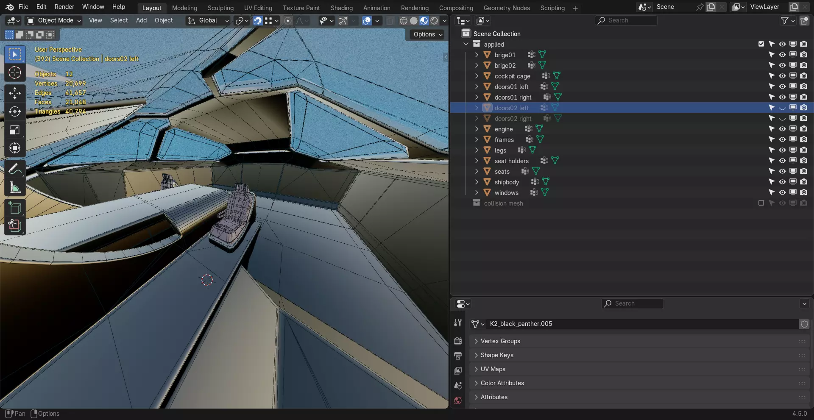Screen dimensions: 814x420
Task: Switch to the Shading workspace tab
Action: (341, 8)
